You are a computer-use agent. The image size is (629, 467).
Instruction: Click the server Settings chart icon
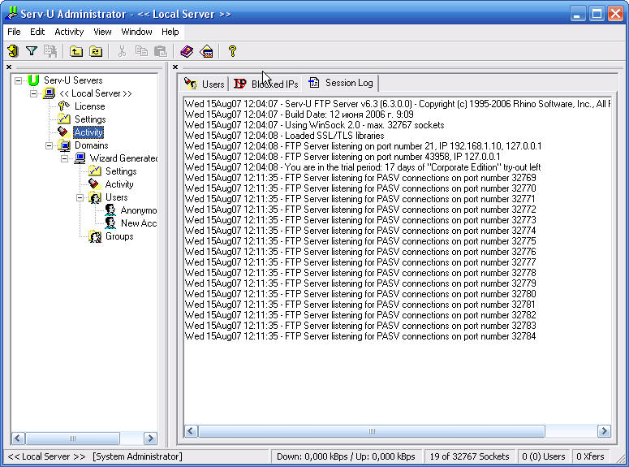[x=64, y=119]
